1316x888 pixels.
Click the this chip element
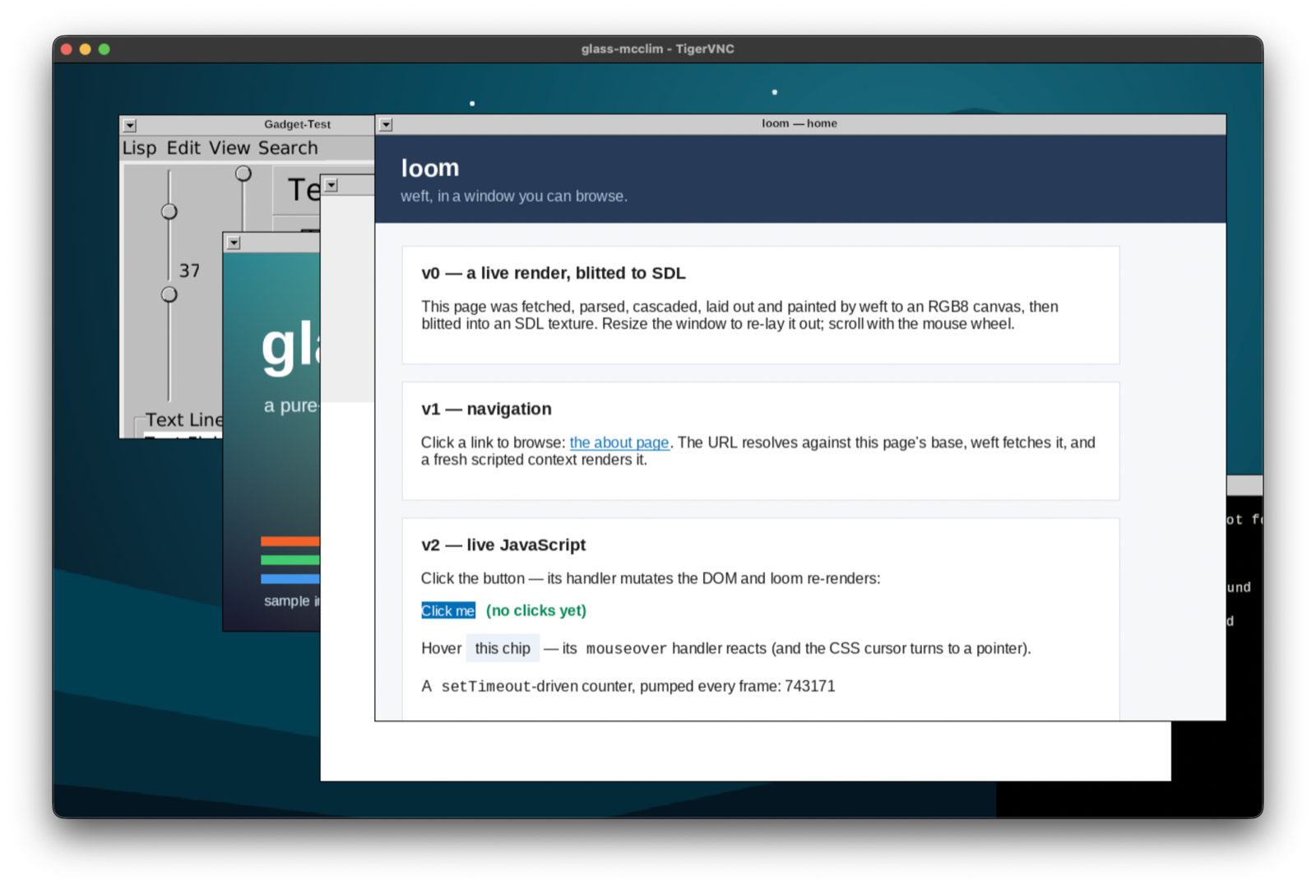tap(503, 648)
